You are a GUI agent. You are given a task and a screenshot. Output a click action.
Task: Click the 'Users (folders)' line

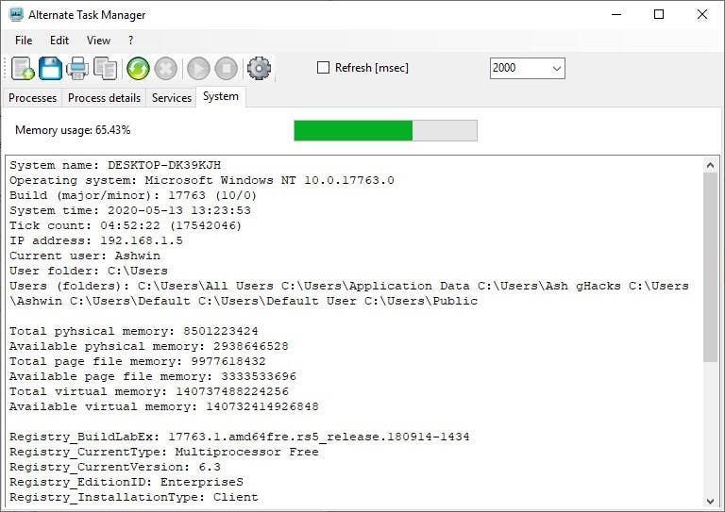click(349, 293)
